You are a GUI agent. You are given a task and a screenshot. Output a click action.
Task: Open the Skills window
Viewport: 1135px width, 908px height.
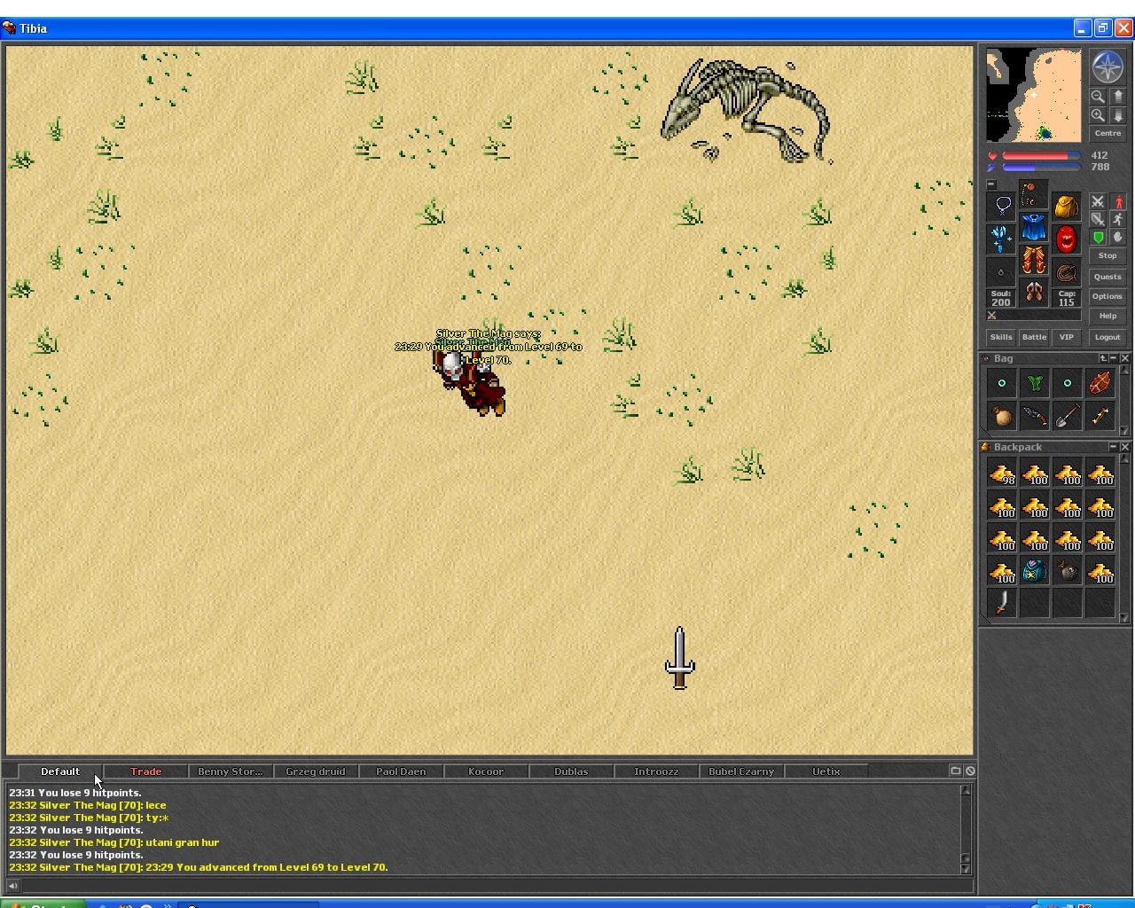pos(1001,337)
